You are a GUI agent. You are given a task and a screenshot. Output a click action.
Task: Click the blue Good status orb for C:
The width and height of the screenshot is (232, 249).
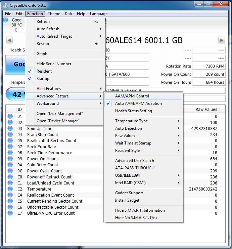6,20
